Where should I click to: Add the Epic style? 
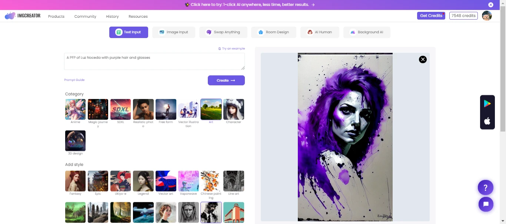tap(98, 181)
